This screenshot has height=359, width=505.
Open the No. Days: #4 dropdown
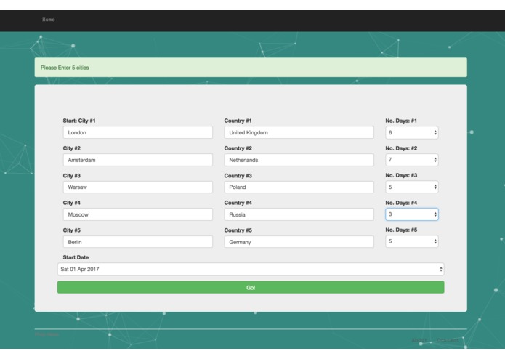tap(412, 214)
